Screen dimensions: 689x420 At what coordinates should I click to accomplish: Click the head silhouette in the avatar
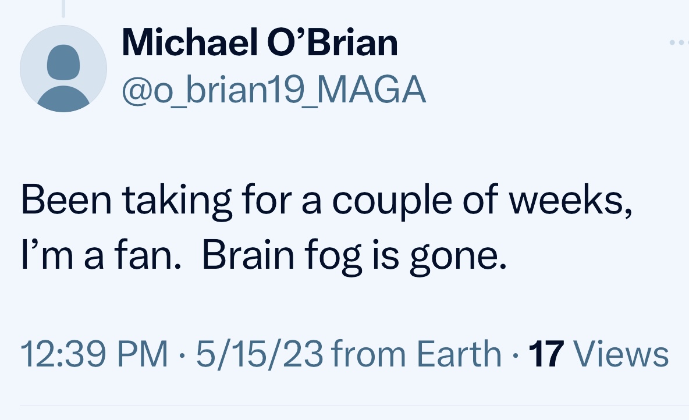pos(63,60)
